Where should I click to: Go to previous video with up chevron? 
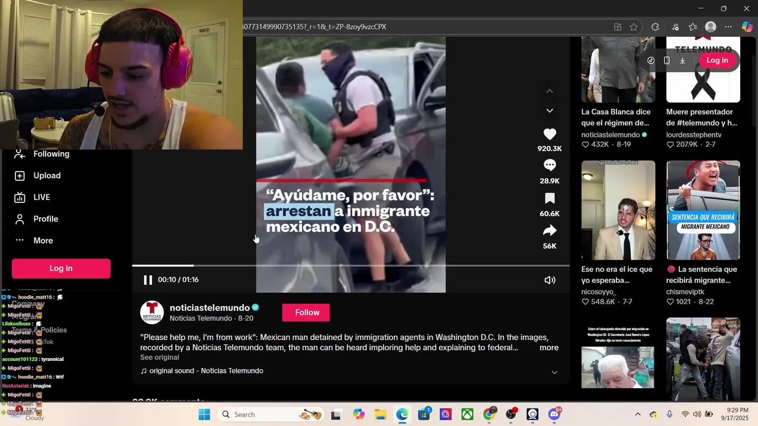(550, 91)
